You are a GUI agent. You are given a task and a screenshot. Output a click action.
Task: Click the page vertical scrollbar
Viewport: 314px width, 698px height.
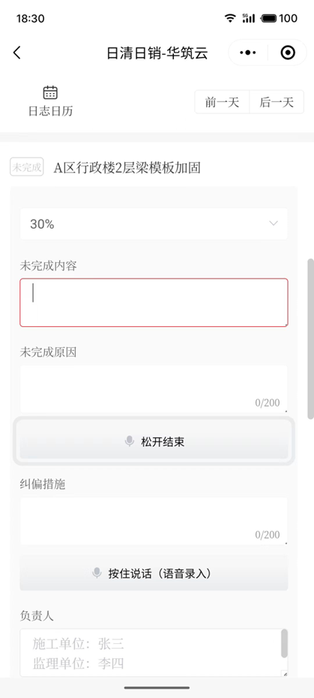(311, 338)
